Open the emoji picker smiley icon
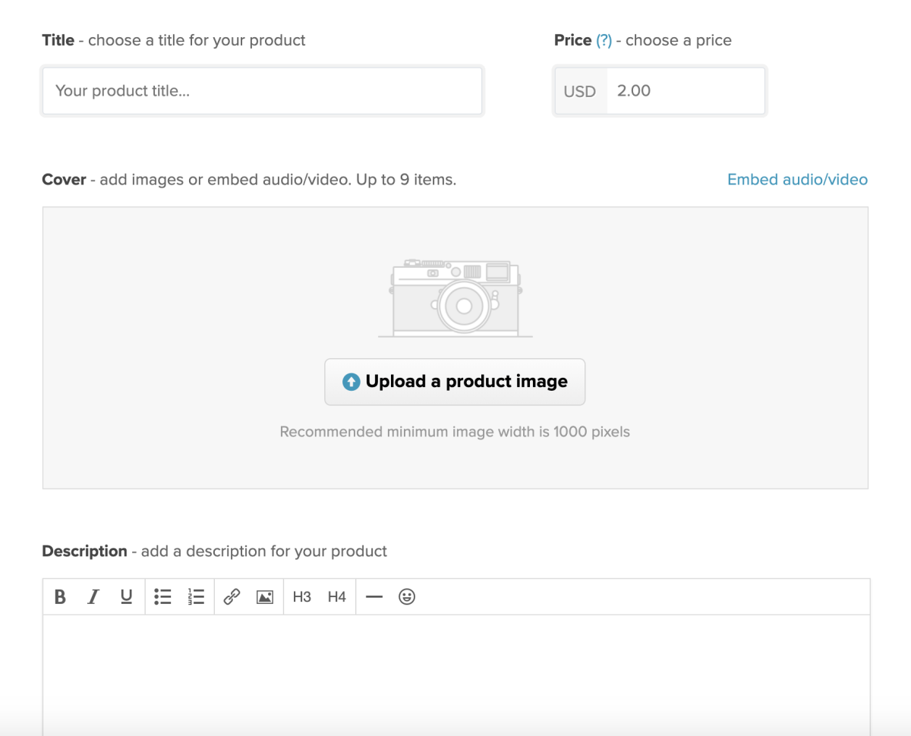Viewport: 911px width, 736px height. (407, 597)
